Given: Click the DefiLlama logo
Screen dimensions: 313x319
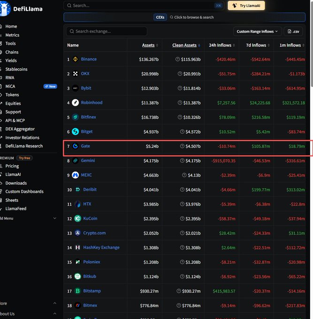Looking at the screenshot, I should (22, 8).
